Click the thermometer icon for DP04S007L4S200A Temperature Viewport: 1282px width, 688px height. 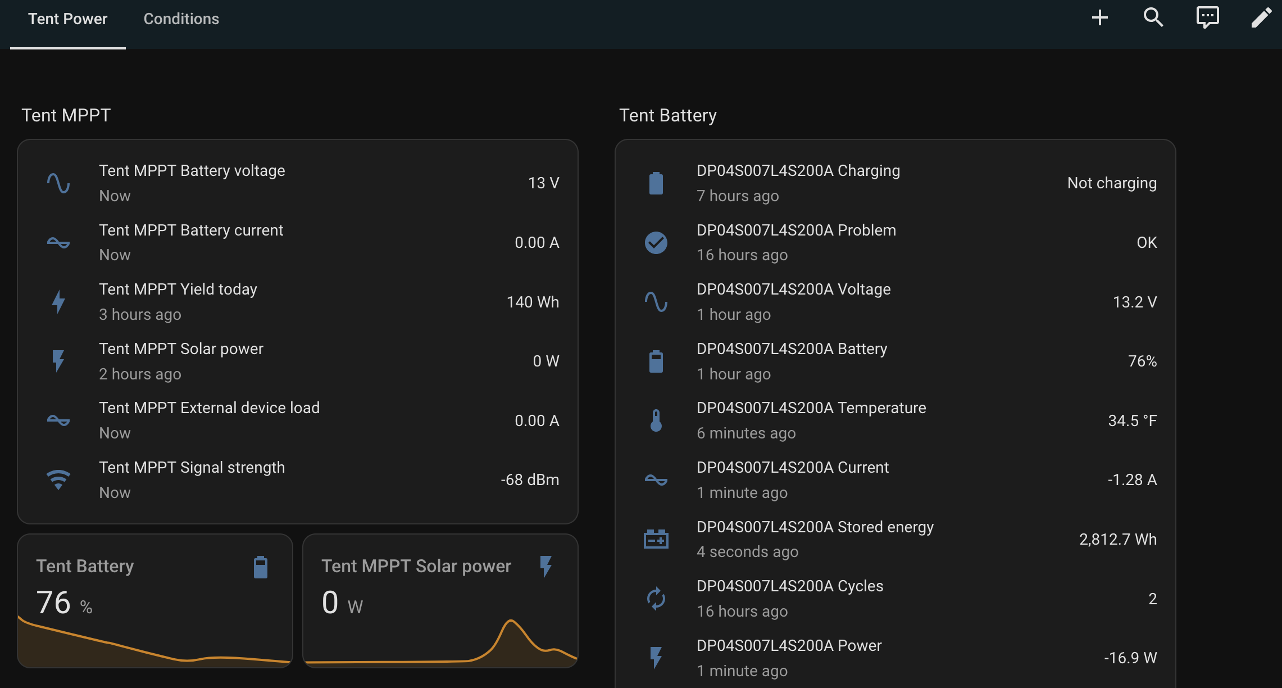tap(656, 420)
